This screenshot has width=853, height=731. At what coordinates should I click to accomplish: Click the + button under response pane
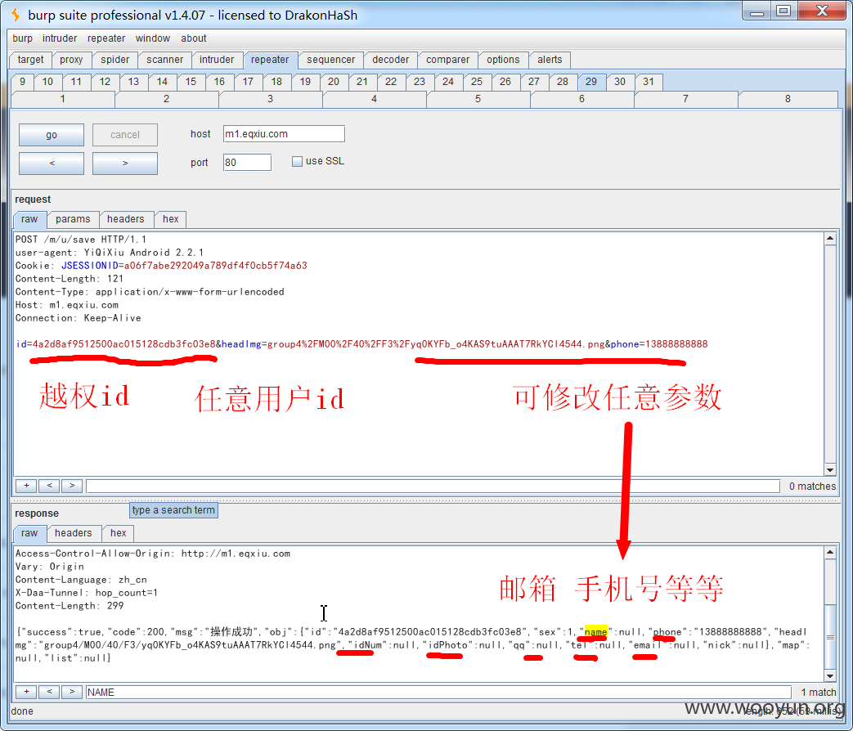pos(26,692)
